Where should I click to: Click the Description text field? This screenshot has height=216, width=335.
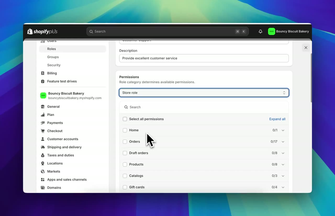pyautogui.click(x=204, y=58)
